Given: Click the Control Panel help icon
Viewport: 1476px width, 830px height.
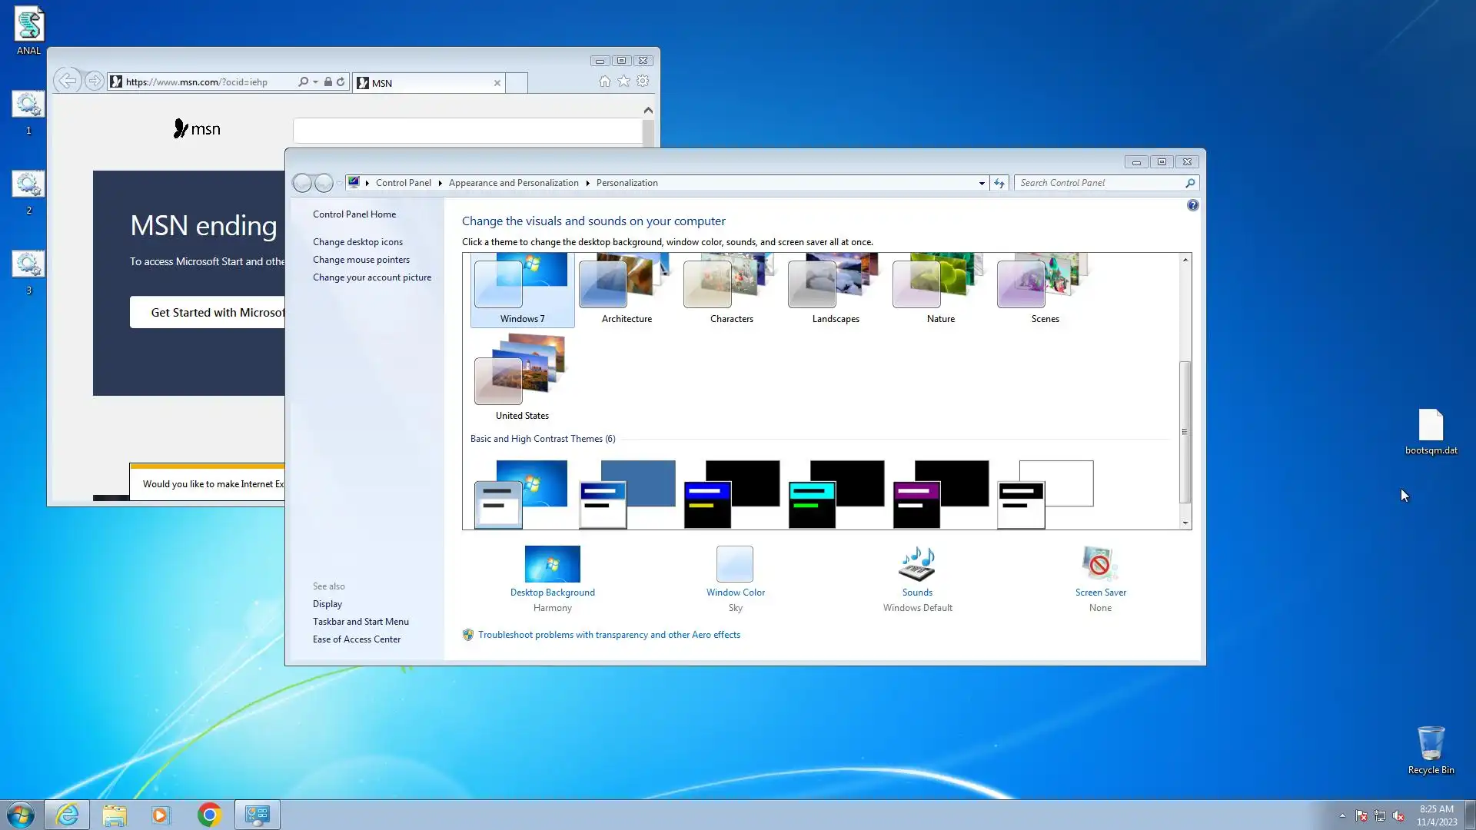Looking at the screenshot, I should click(1192, 205).
